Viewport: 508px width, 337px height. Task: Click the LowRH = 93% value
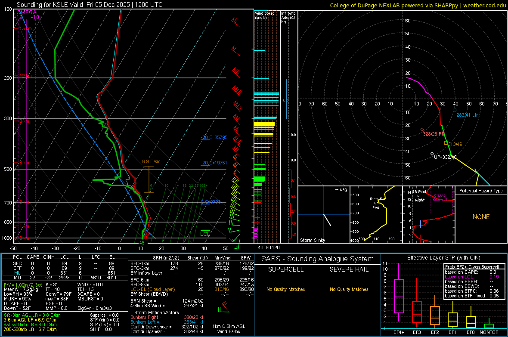(18, 294)
